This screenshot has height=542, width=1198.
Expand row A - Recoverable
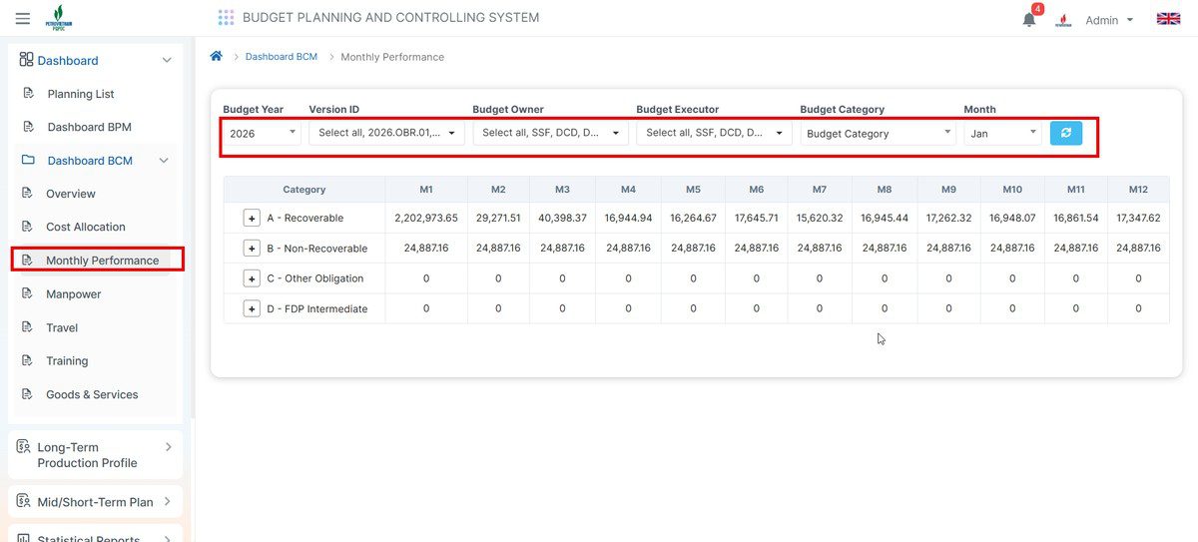[x=252, y=218]
